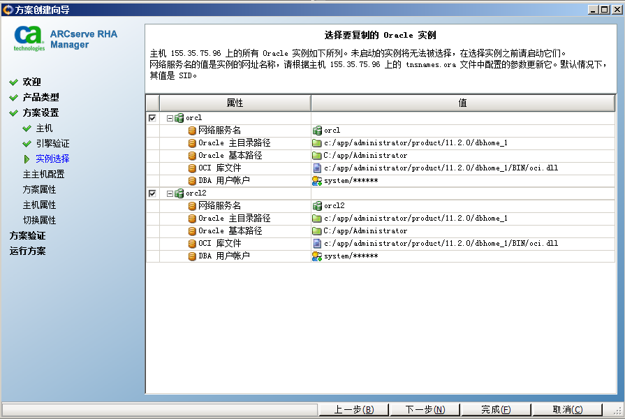Select the 运行方案 step label
Viewport: 625px width, 419px height.
[27, 251]
